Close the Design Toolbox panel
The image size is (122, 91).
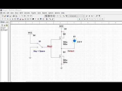click(8, 22)
